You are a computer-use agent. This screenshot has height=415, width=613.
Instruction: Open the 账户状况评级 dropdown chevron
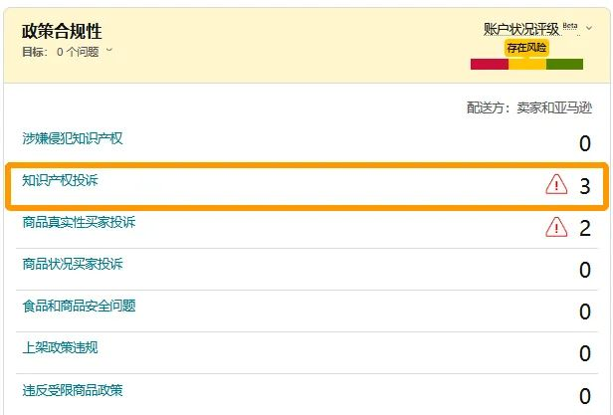coord(589,29)
